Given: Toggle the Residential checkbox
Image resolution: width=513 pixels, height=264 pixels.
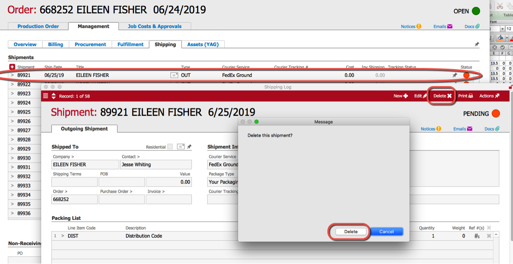Looking at the screenshot, I should pos(170,147).
